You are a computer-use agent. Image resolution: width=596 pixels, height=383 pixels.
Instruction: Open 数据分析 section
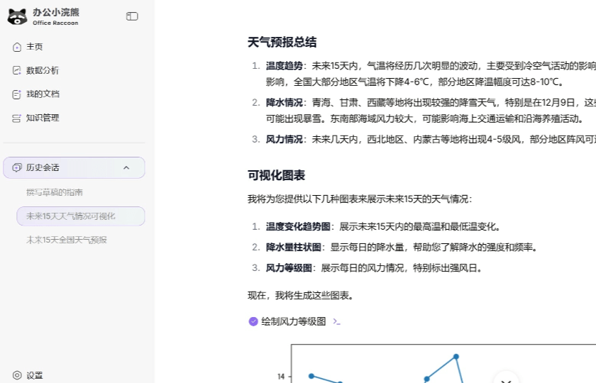[x=42, y=70]
